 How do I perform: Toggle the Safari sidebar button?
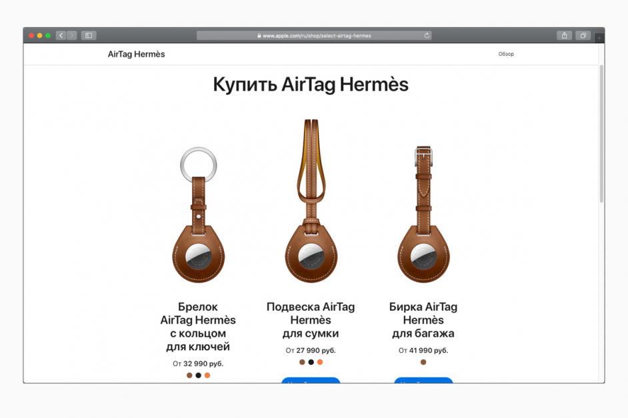[x=89, y=35]
